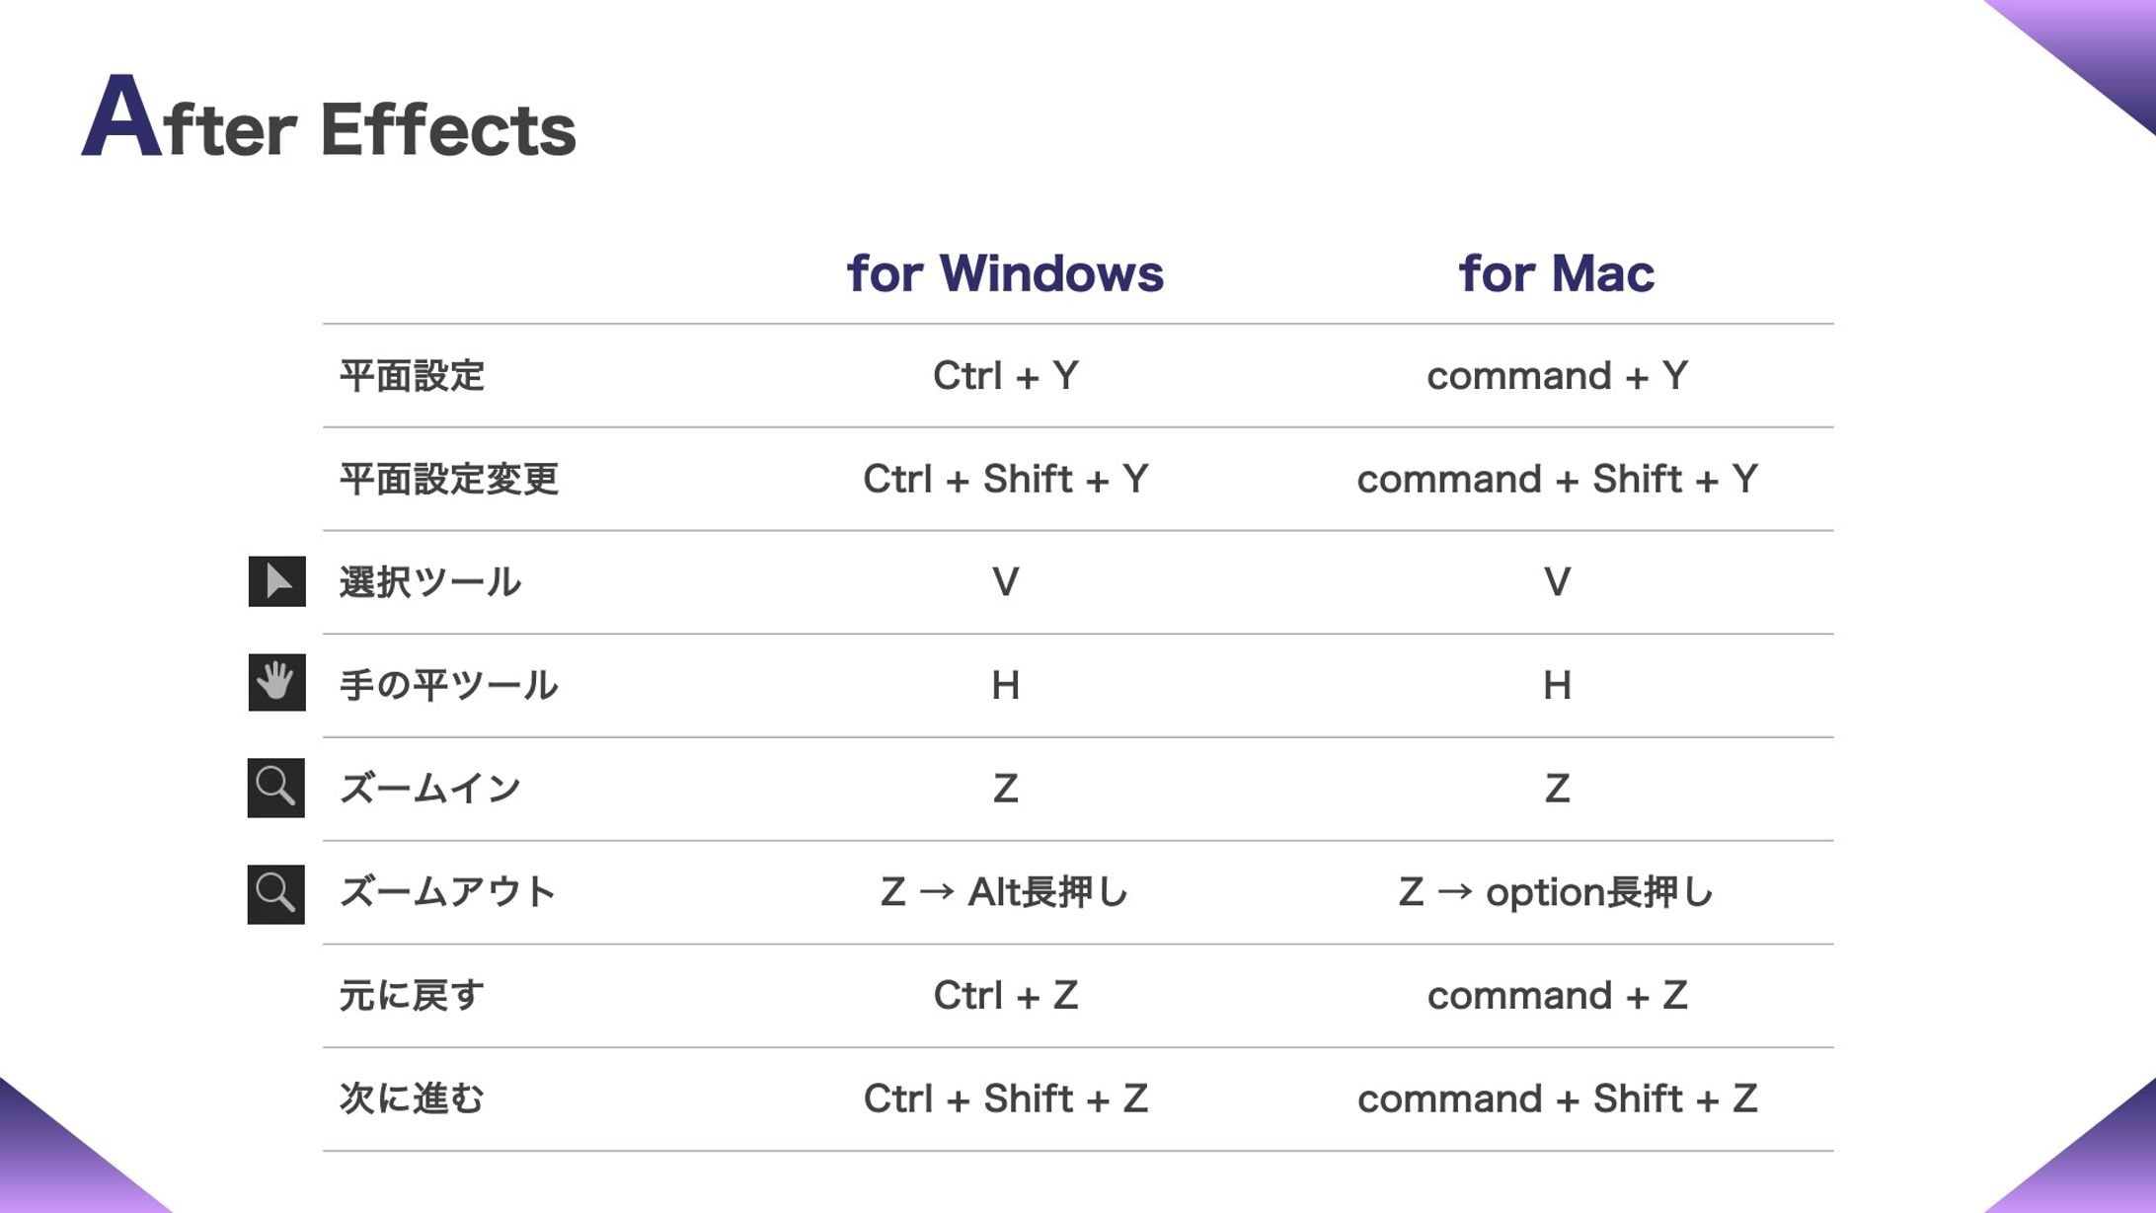Click the magnifier icon beside ズームイン
Screen dimensions: 2156x1213
coord(275,788)
